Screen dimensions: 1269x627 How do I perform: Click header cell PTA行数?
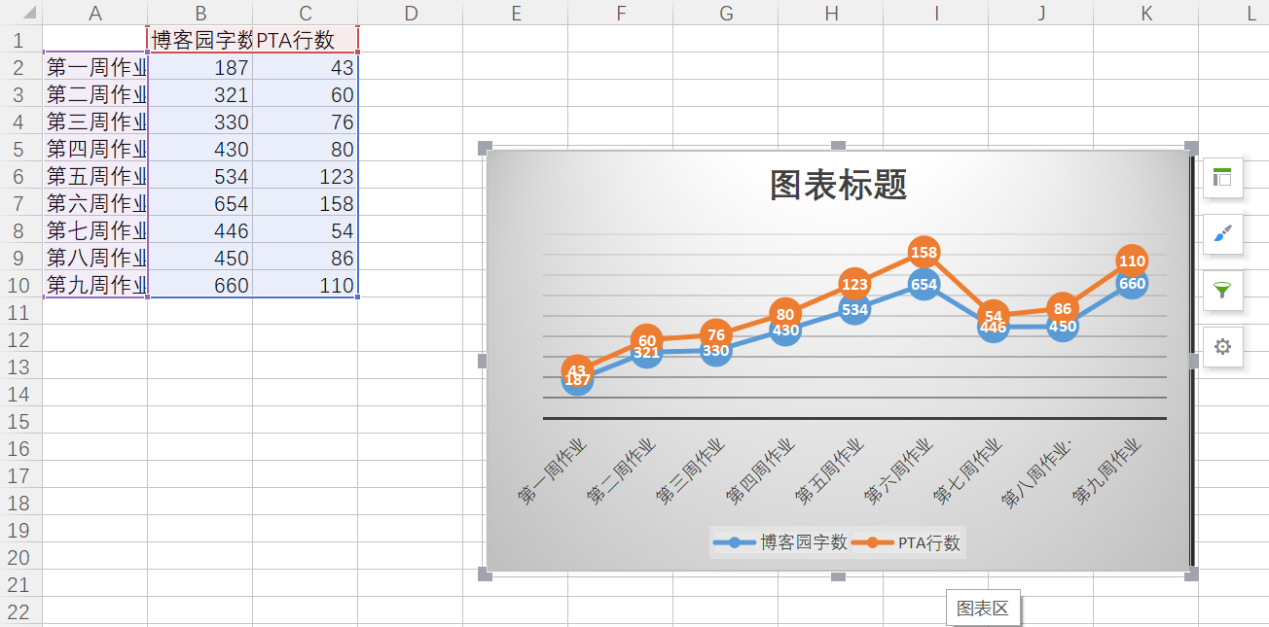[x=306, y=40]
